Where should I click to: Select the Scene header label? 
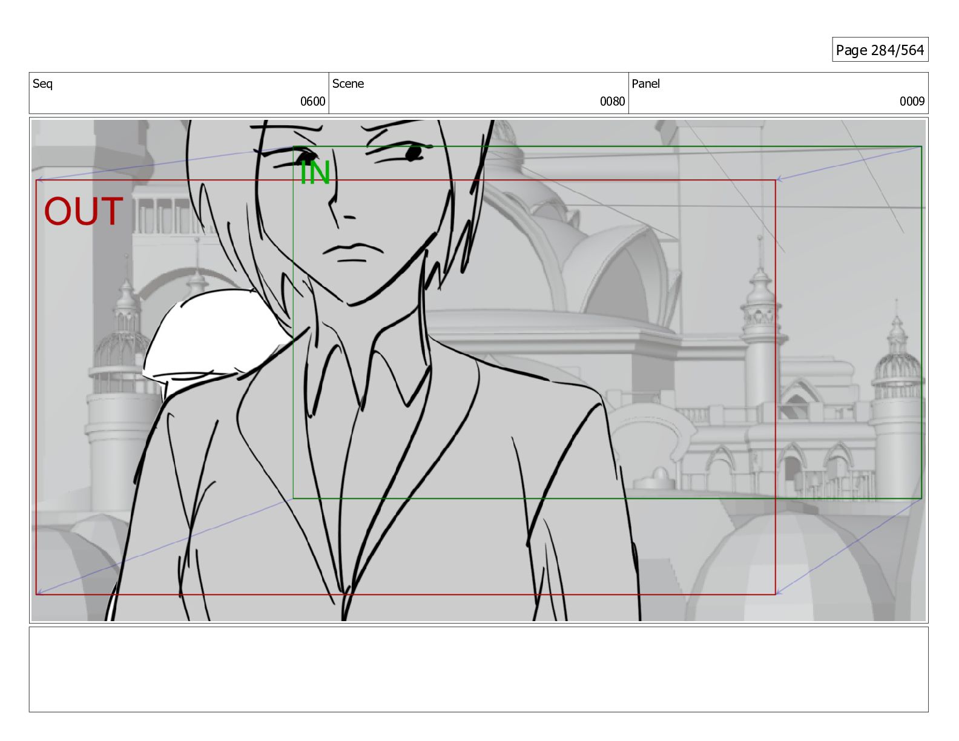[x=348, y=84]
